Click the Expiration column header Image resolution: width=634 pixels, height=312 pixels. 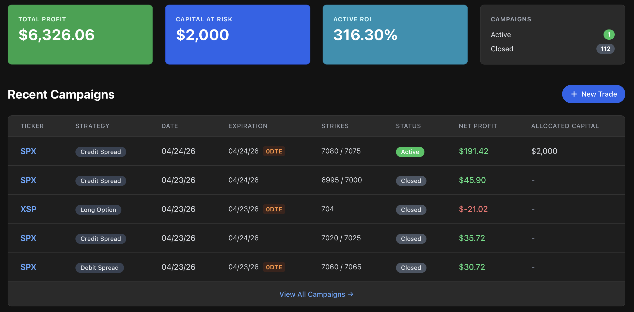coord(248,126)
